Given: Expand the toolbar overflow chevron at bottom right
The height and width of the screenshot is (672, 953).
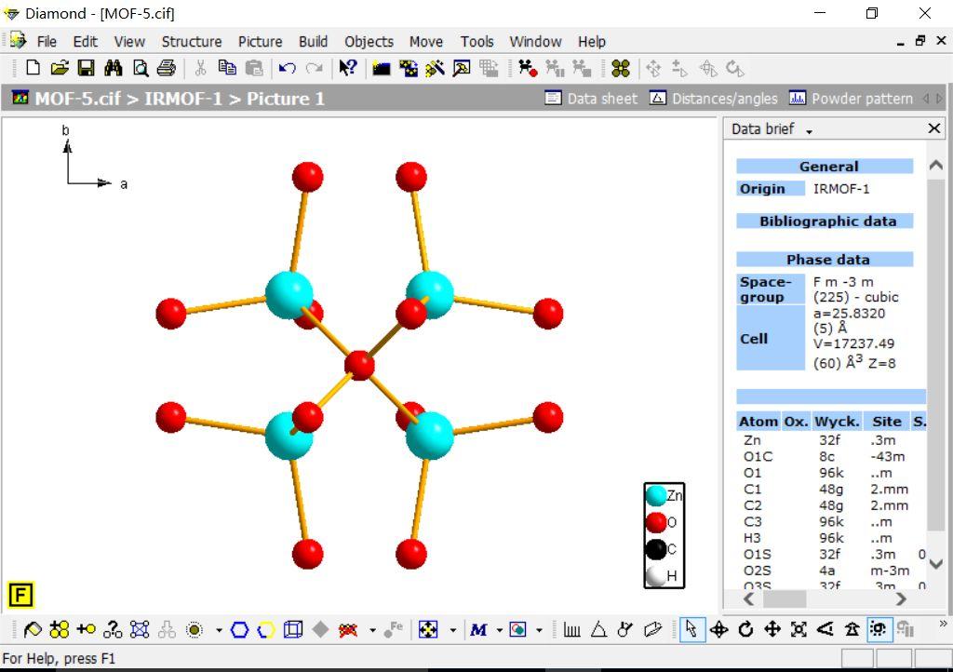Looking at the screenshot, I should (x=943, y=624).
